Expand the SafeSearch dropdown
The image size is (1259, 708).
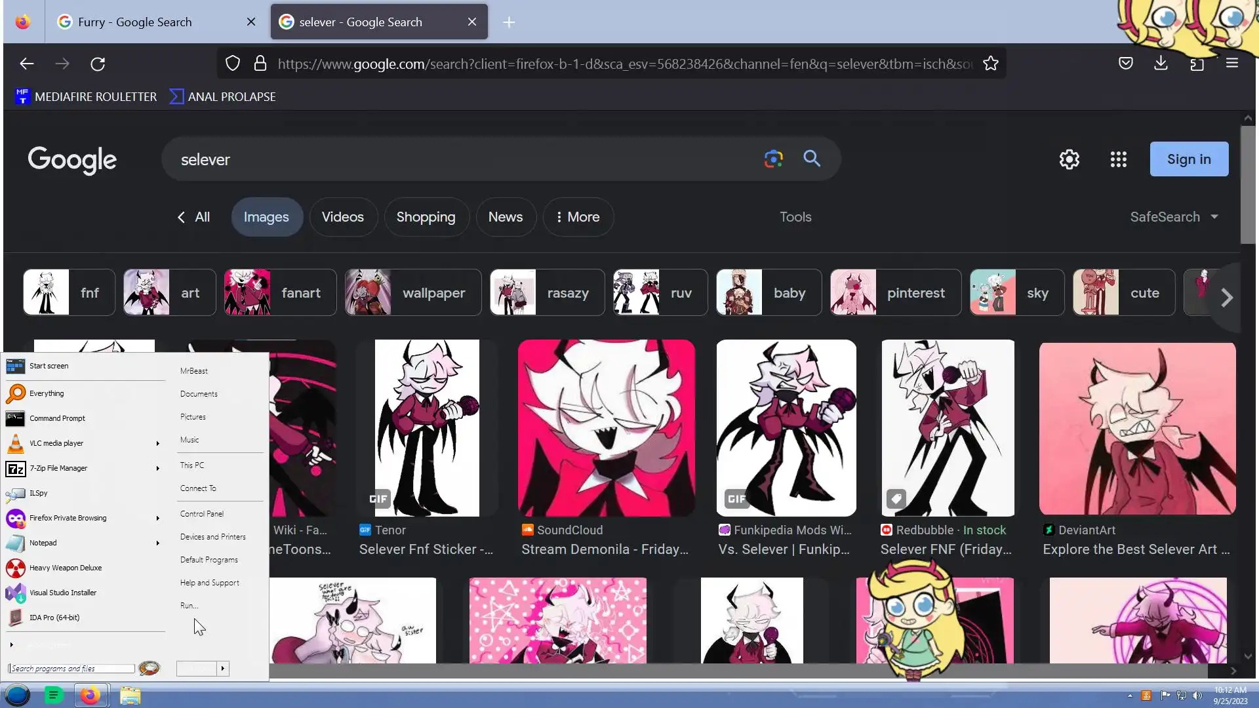pos(1174,217)
